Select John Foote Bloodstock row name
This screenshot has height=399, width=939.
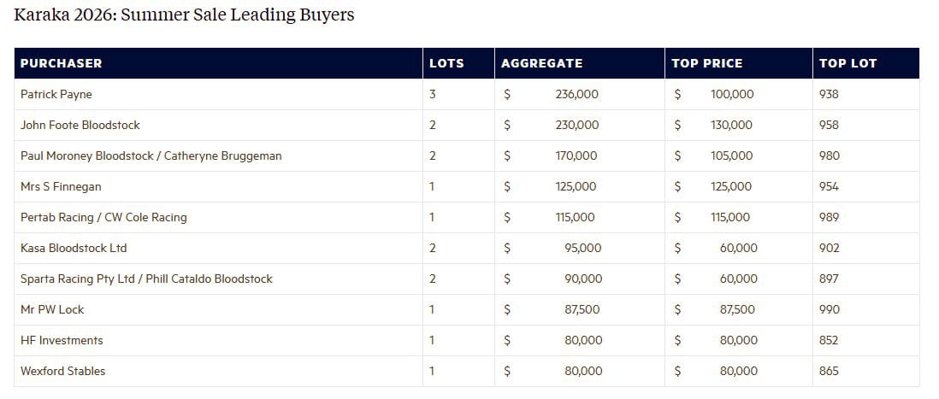click(x=80, y=125)
